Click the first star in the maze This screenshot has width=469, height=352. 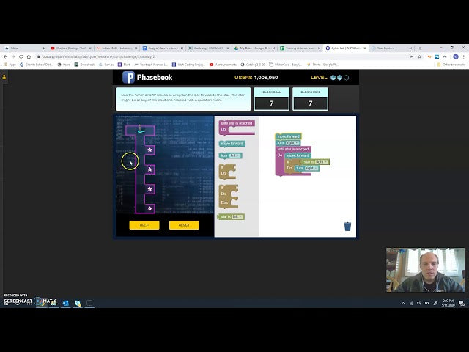149,150
